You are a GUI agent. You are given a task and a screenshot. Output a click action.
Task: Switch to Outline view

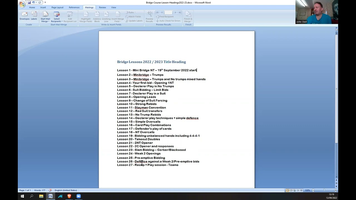pos(298,190)
